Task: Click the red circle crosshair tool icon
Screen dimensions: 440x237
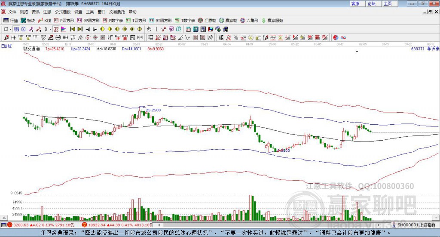Action: click(88, 37)
